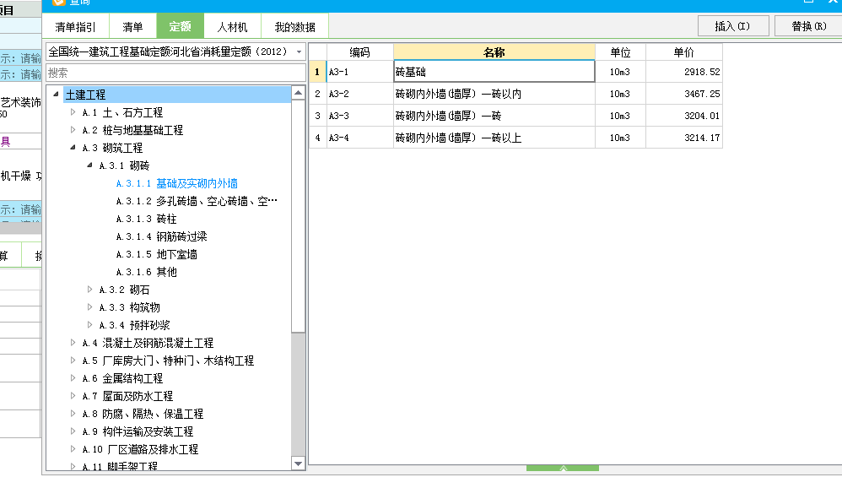Click the 替换(R) button

point(809,26)
